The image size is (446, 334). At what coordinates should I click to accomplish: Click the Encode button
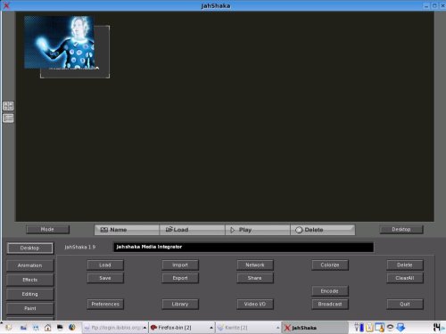330,291
